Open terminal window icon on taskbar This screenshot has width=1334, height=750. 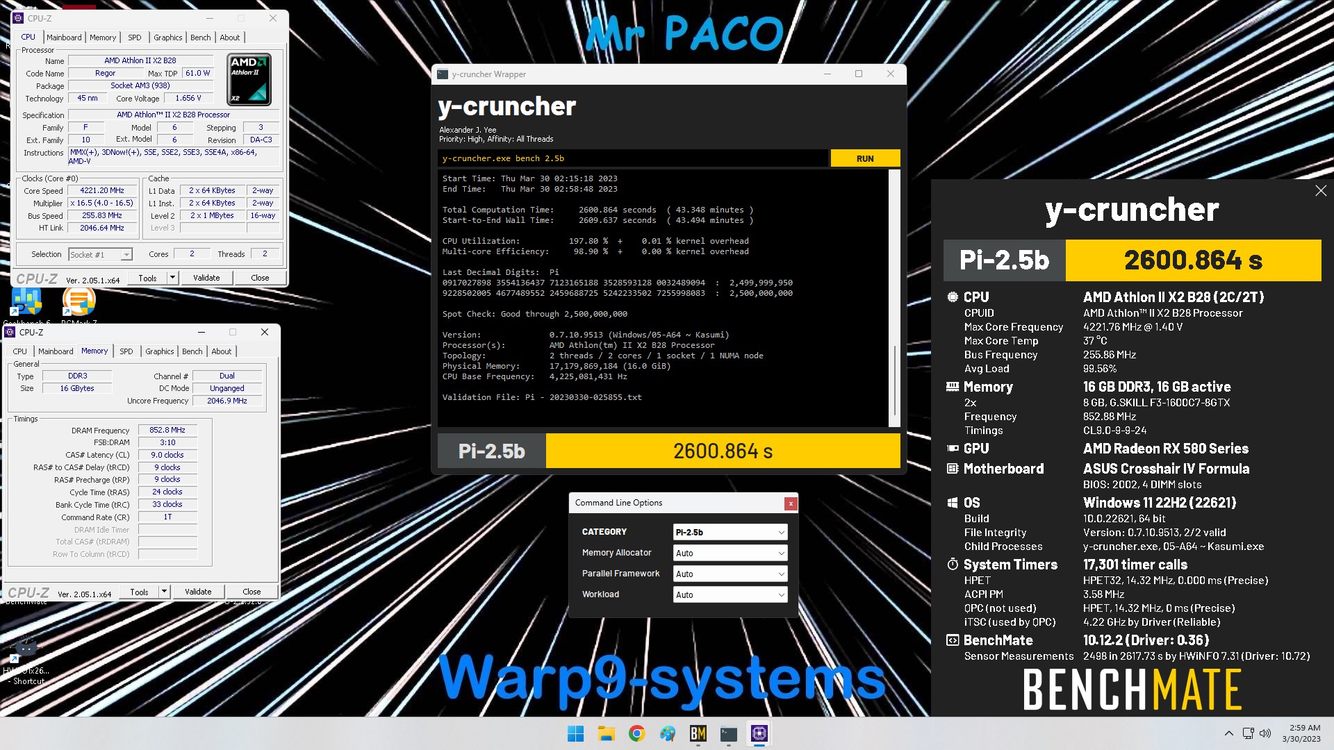pos(729,733)
